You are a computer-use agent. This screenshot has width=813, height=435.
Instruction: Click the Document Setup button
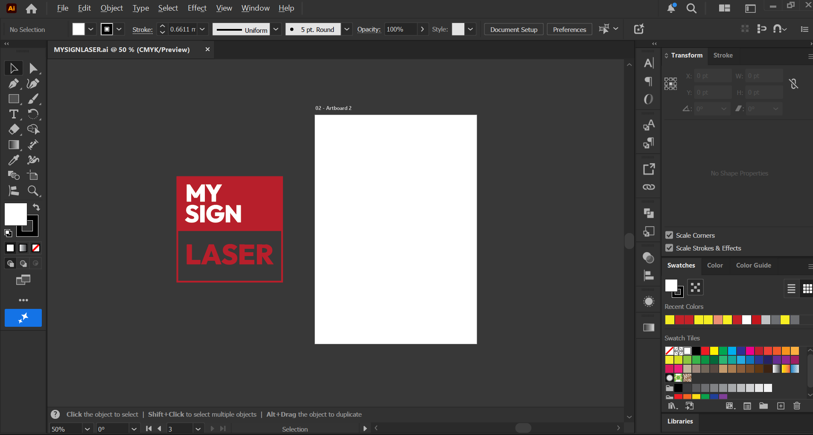pyautogui.click(x=514, y=29)
